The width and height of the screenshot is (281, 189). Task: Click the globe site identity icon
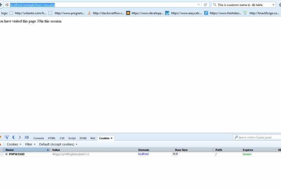coord(7,5)
